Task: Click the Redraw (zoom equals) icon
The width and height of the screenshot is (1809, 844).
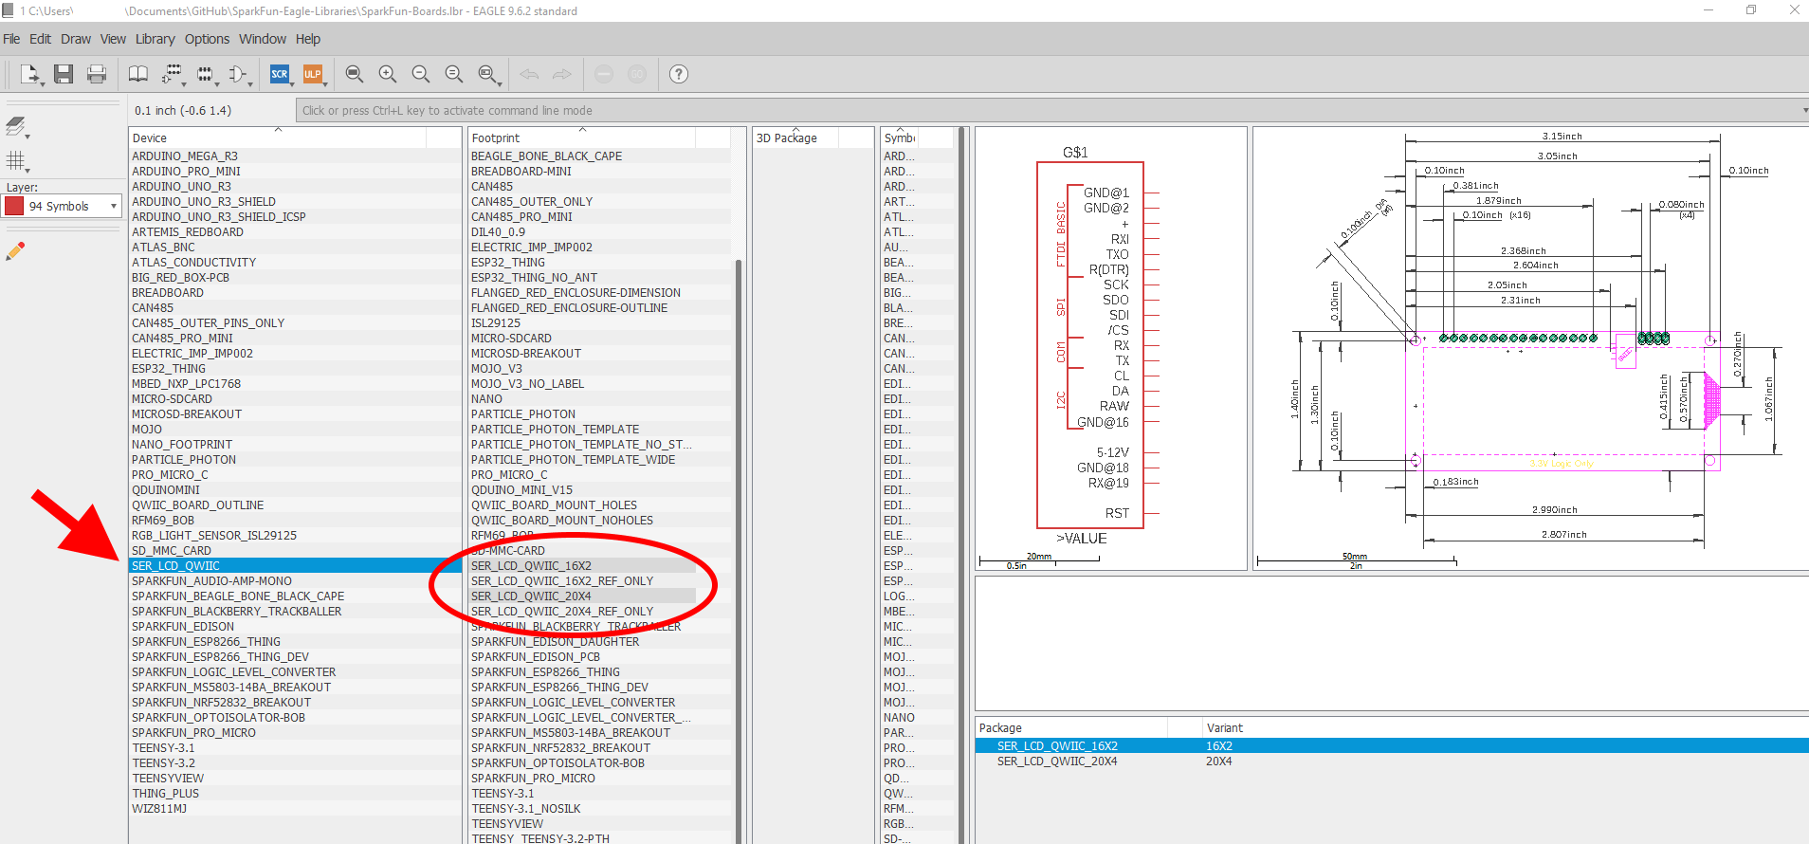Action: (454, 74)
